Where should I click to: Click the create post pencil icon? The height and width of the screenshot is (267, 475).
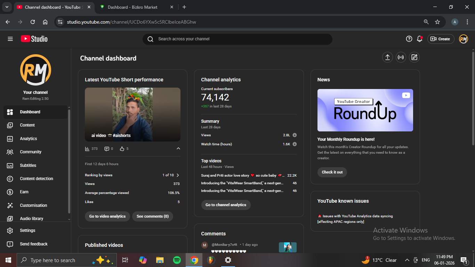pyautogui.click(x=414, y=57)
